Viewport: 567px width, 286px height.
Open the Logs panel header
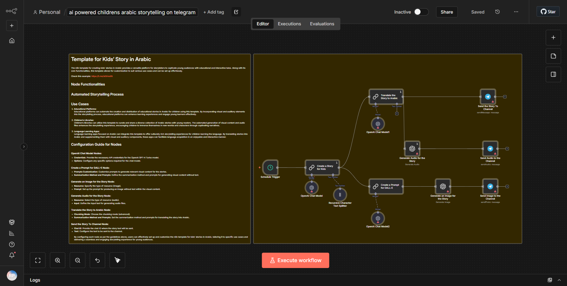[x=35, y=280]
